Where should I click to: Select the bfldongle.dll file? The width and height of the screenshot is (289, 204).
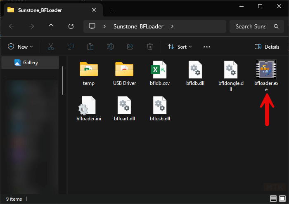tap(231, 76)
